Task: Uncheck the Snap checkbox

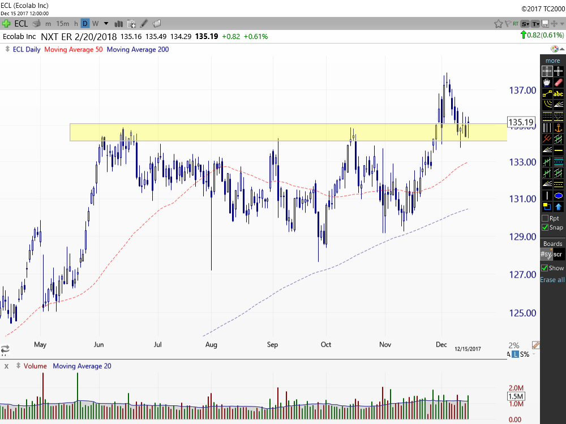Action: (x=545, y=227)
